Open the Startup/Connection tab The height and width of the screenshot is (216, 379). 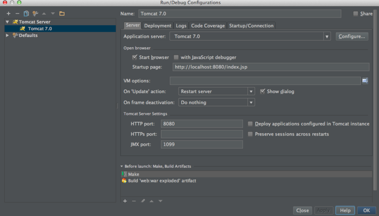[x=251, y=26]
